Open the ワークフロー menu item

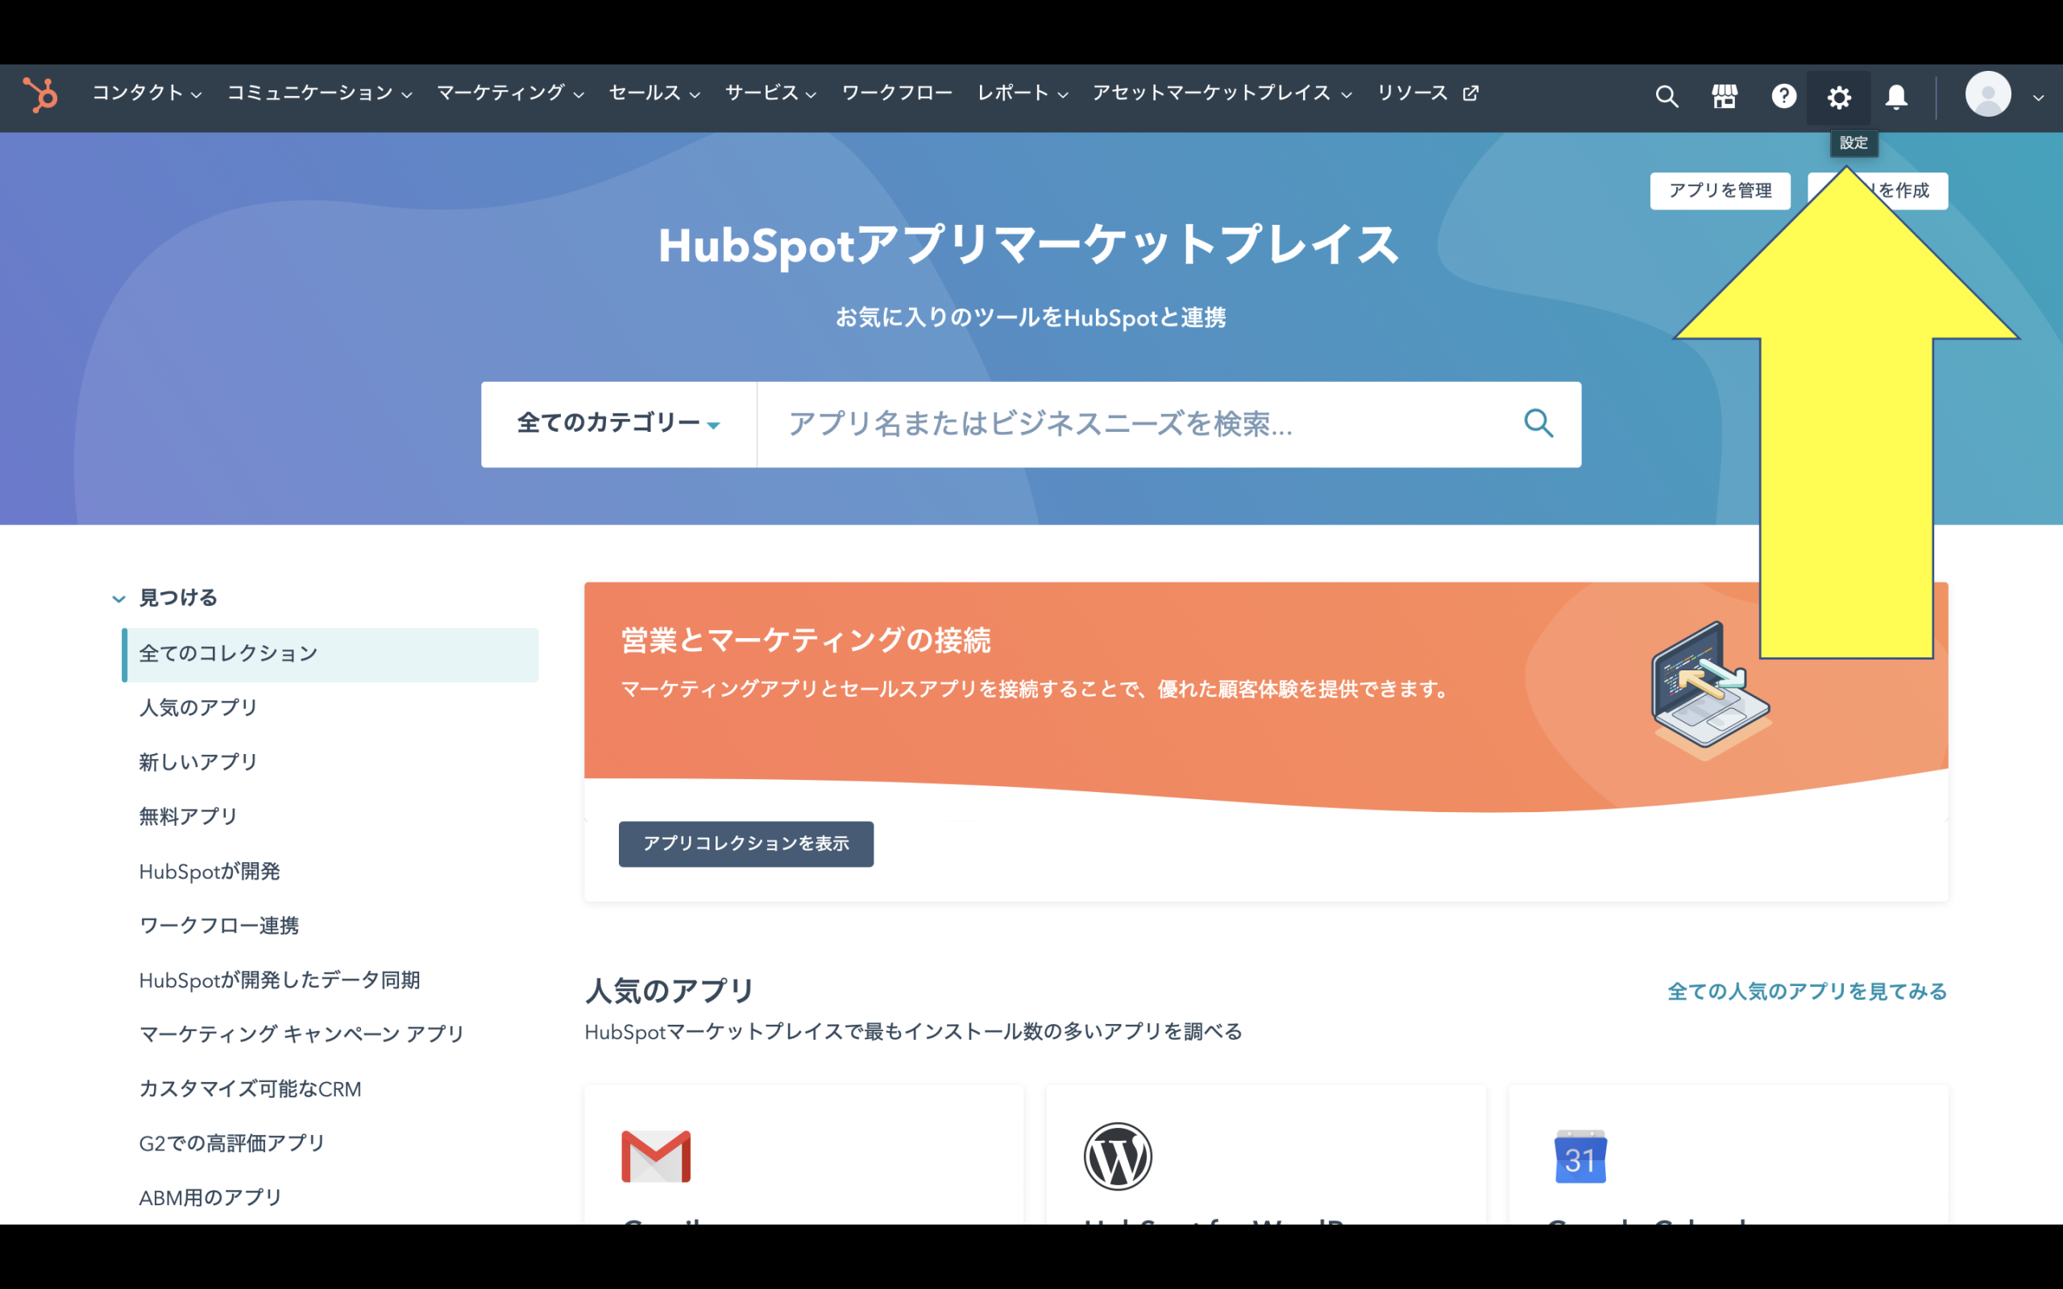[897, 93]
